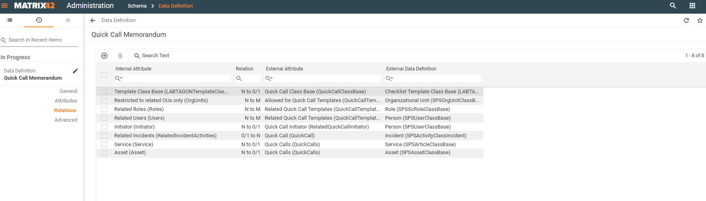The height and width of the screenshot is (201, 706).
Task: Click the global search magnifier icon
Action: [x=673, y=6]
